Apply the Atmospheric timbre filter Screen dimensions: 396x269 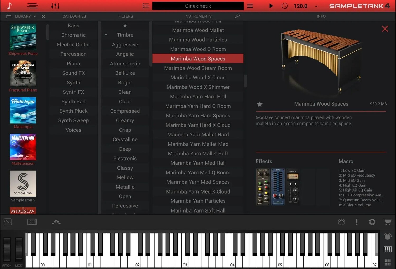click(x=125, y=64)
